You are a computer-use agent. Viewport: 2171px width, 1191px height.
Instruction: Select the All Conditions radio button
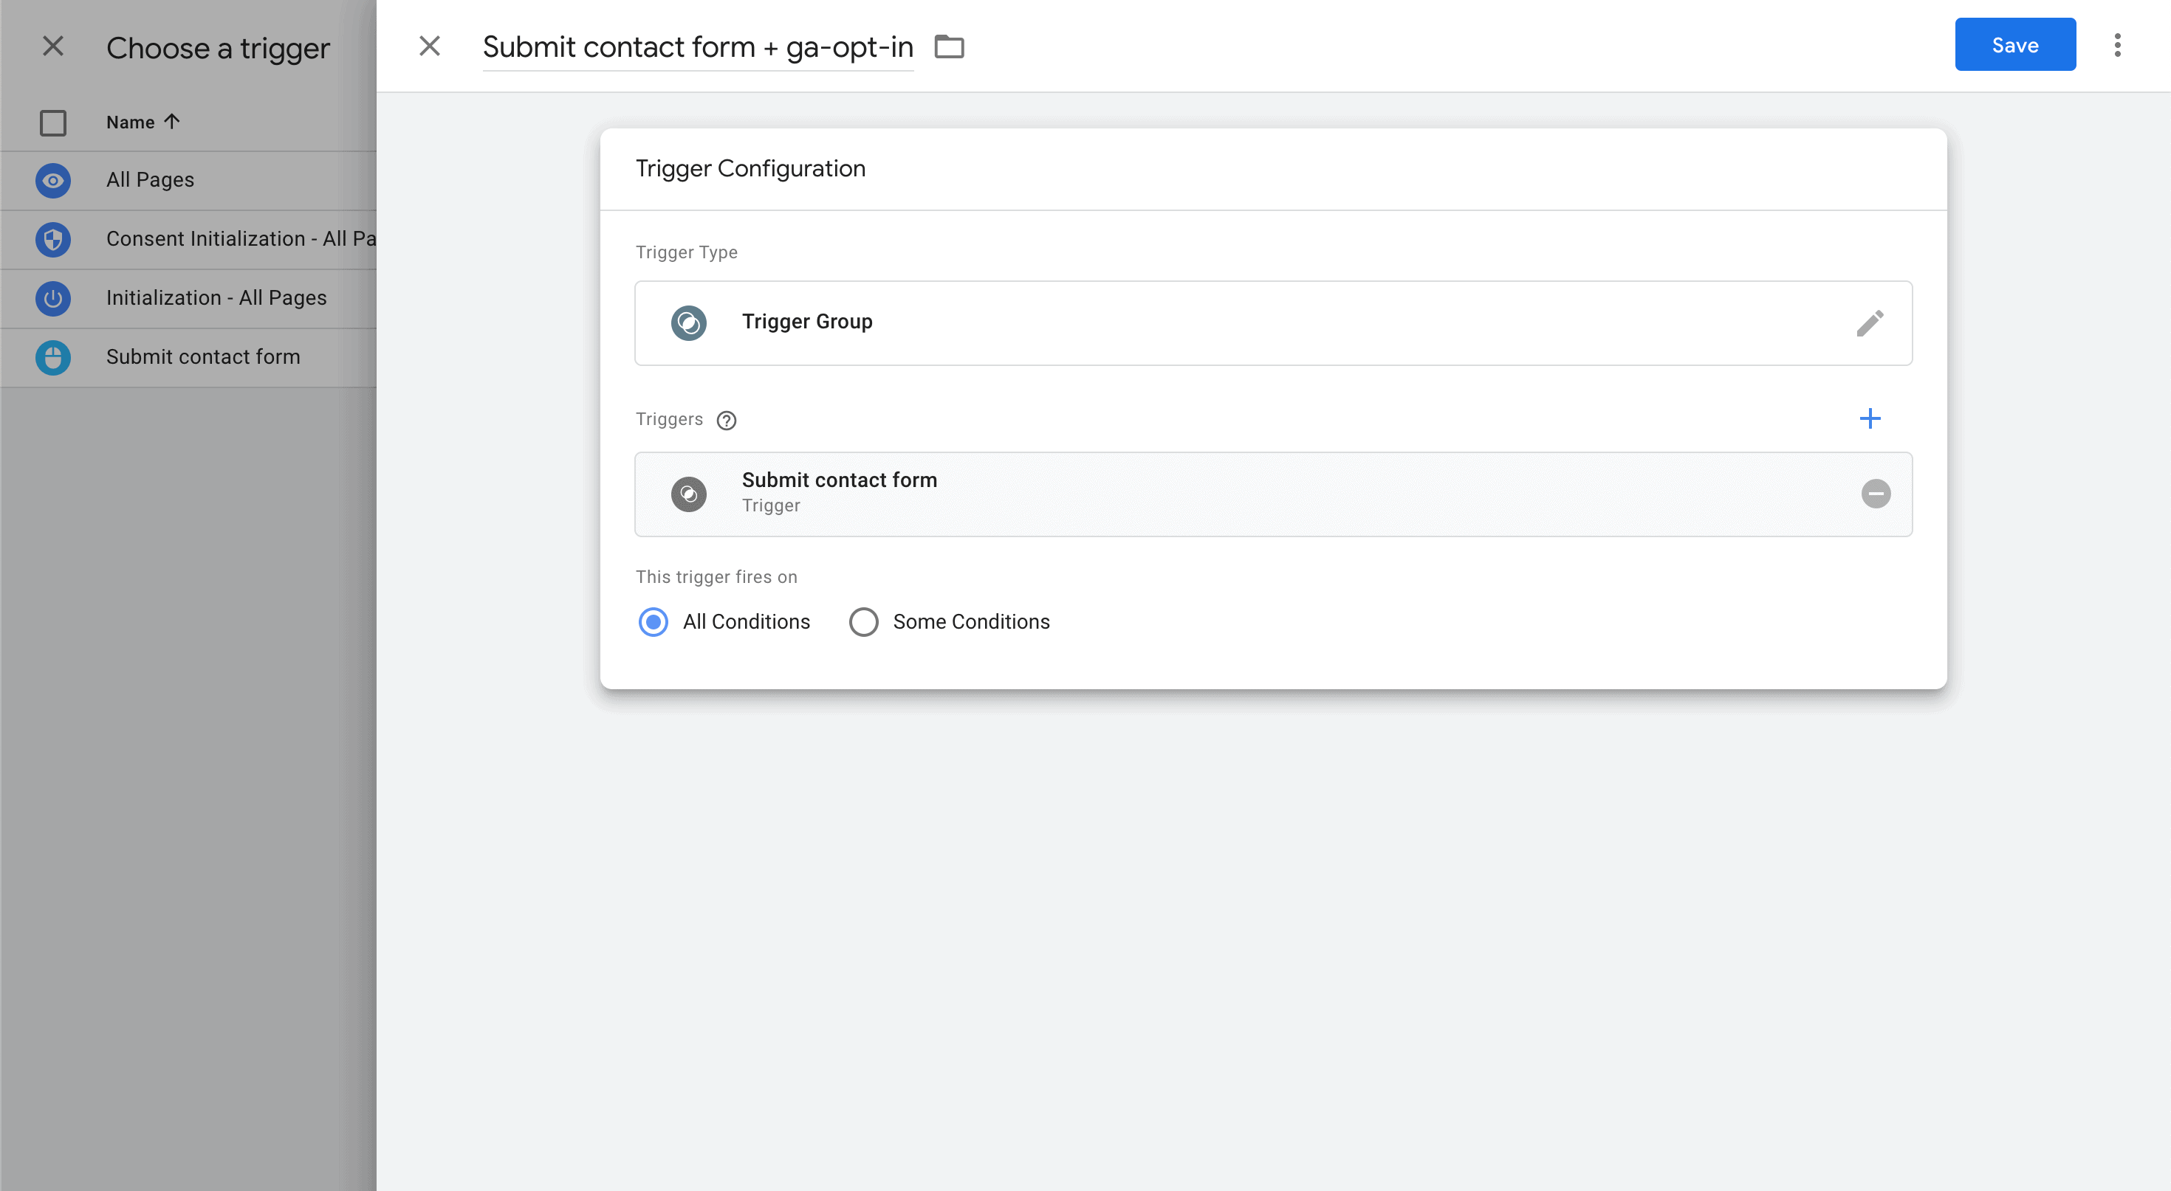coord(654,621)
